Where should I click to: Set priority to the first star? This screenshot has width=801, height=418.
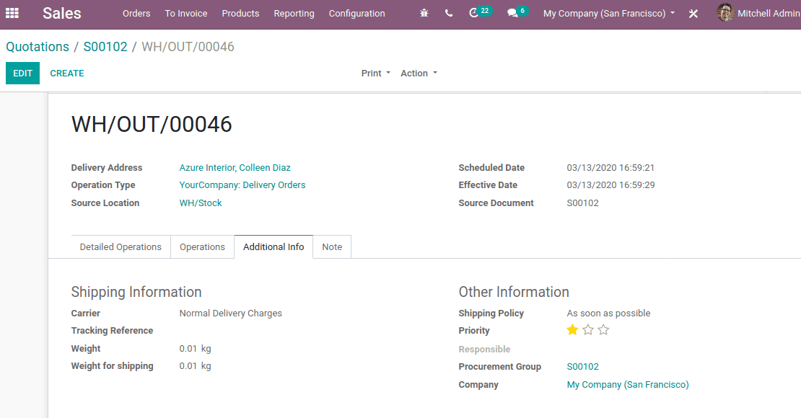coord(572,329)
